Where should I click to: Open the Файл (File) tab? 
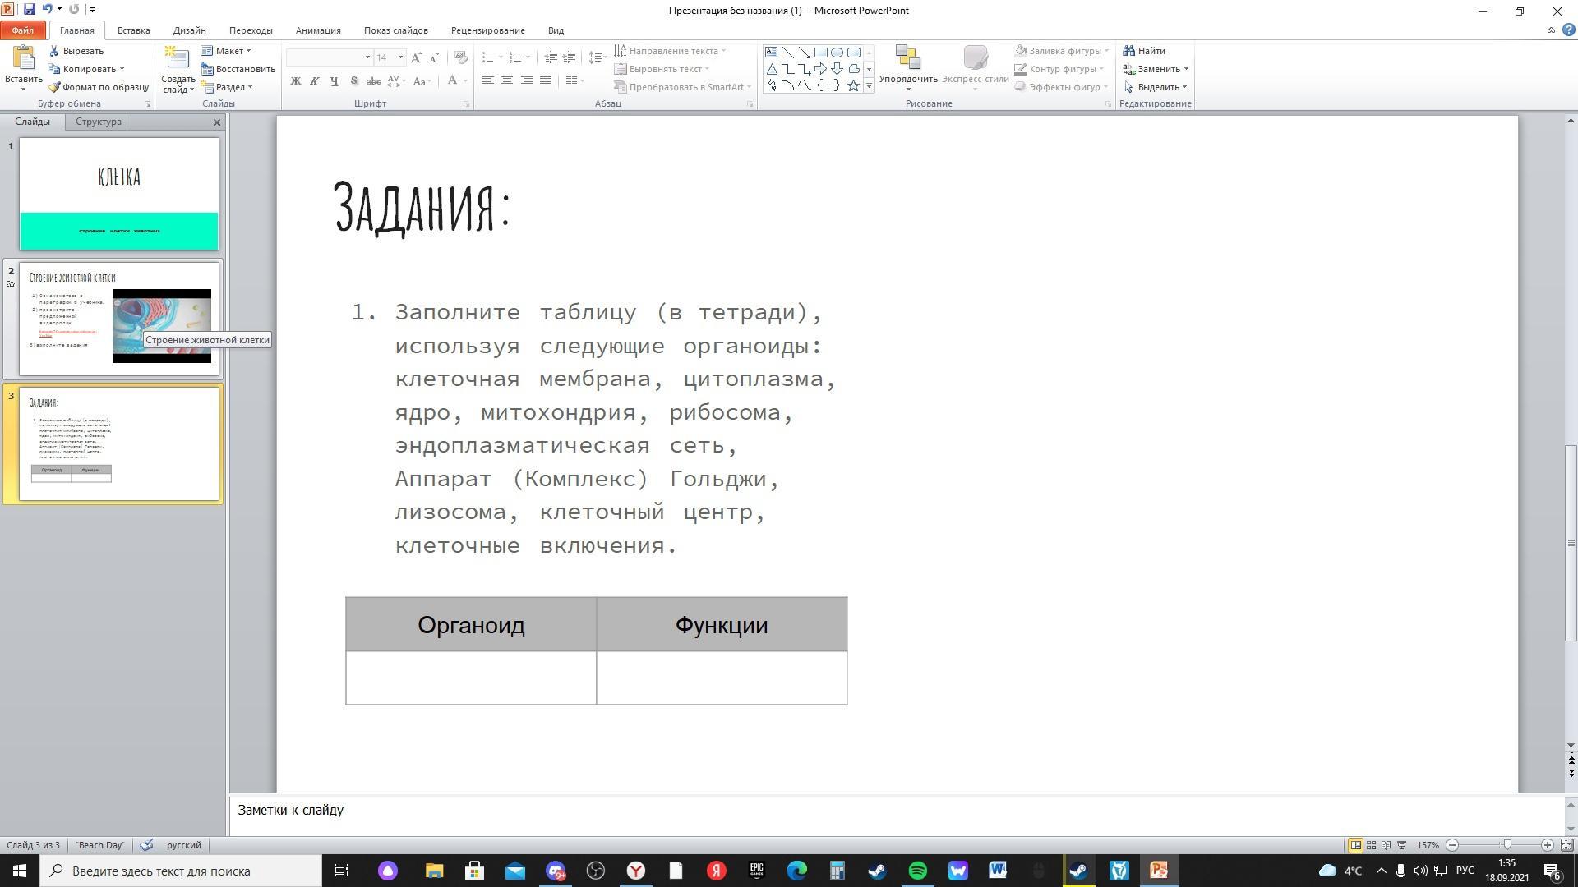click(23, 30)
